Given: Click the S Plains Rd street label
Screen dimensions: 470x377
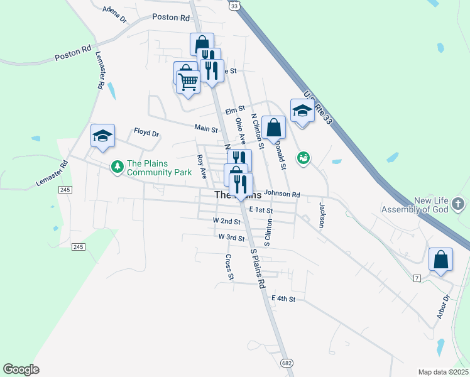Looking at the screenshot, I should (x=258, y=268).
